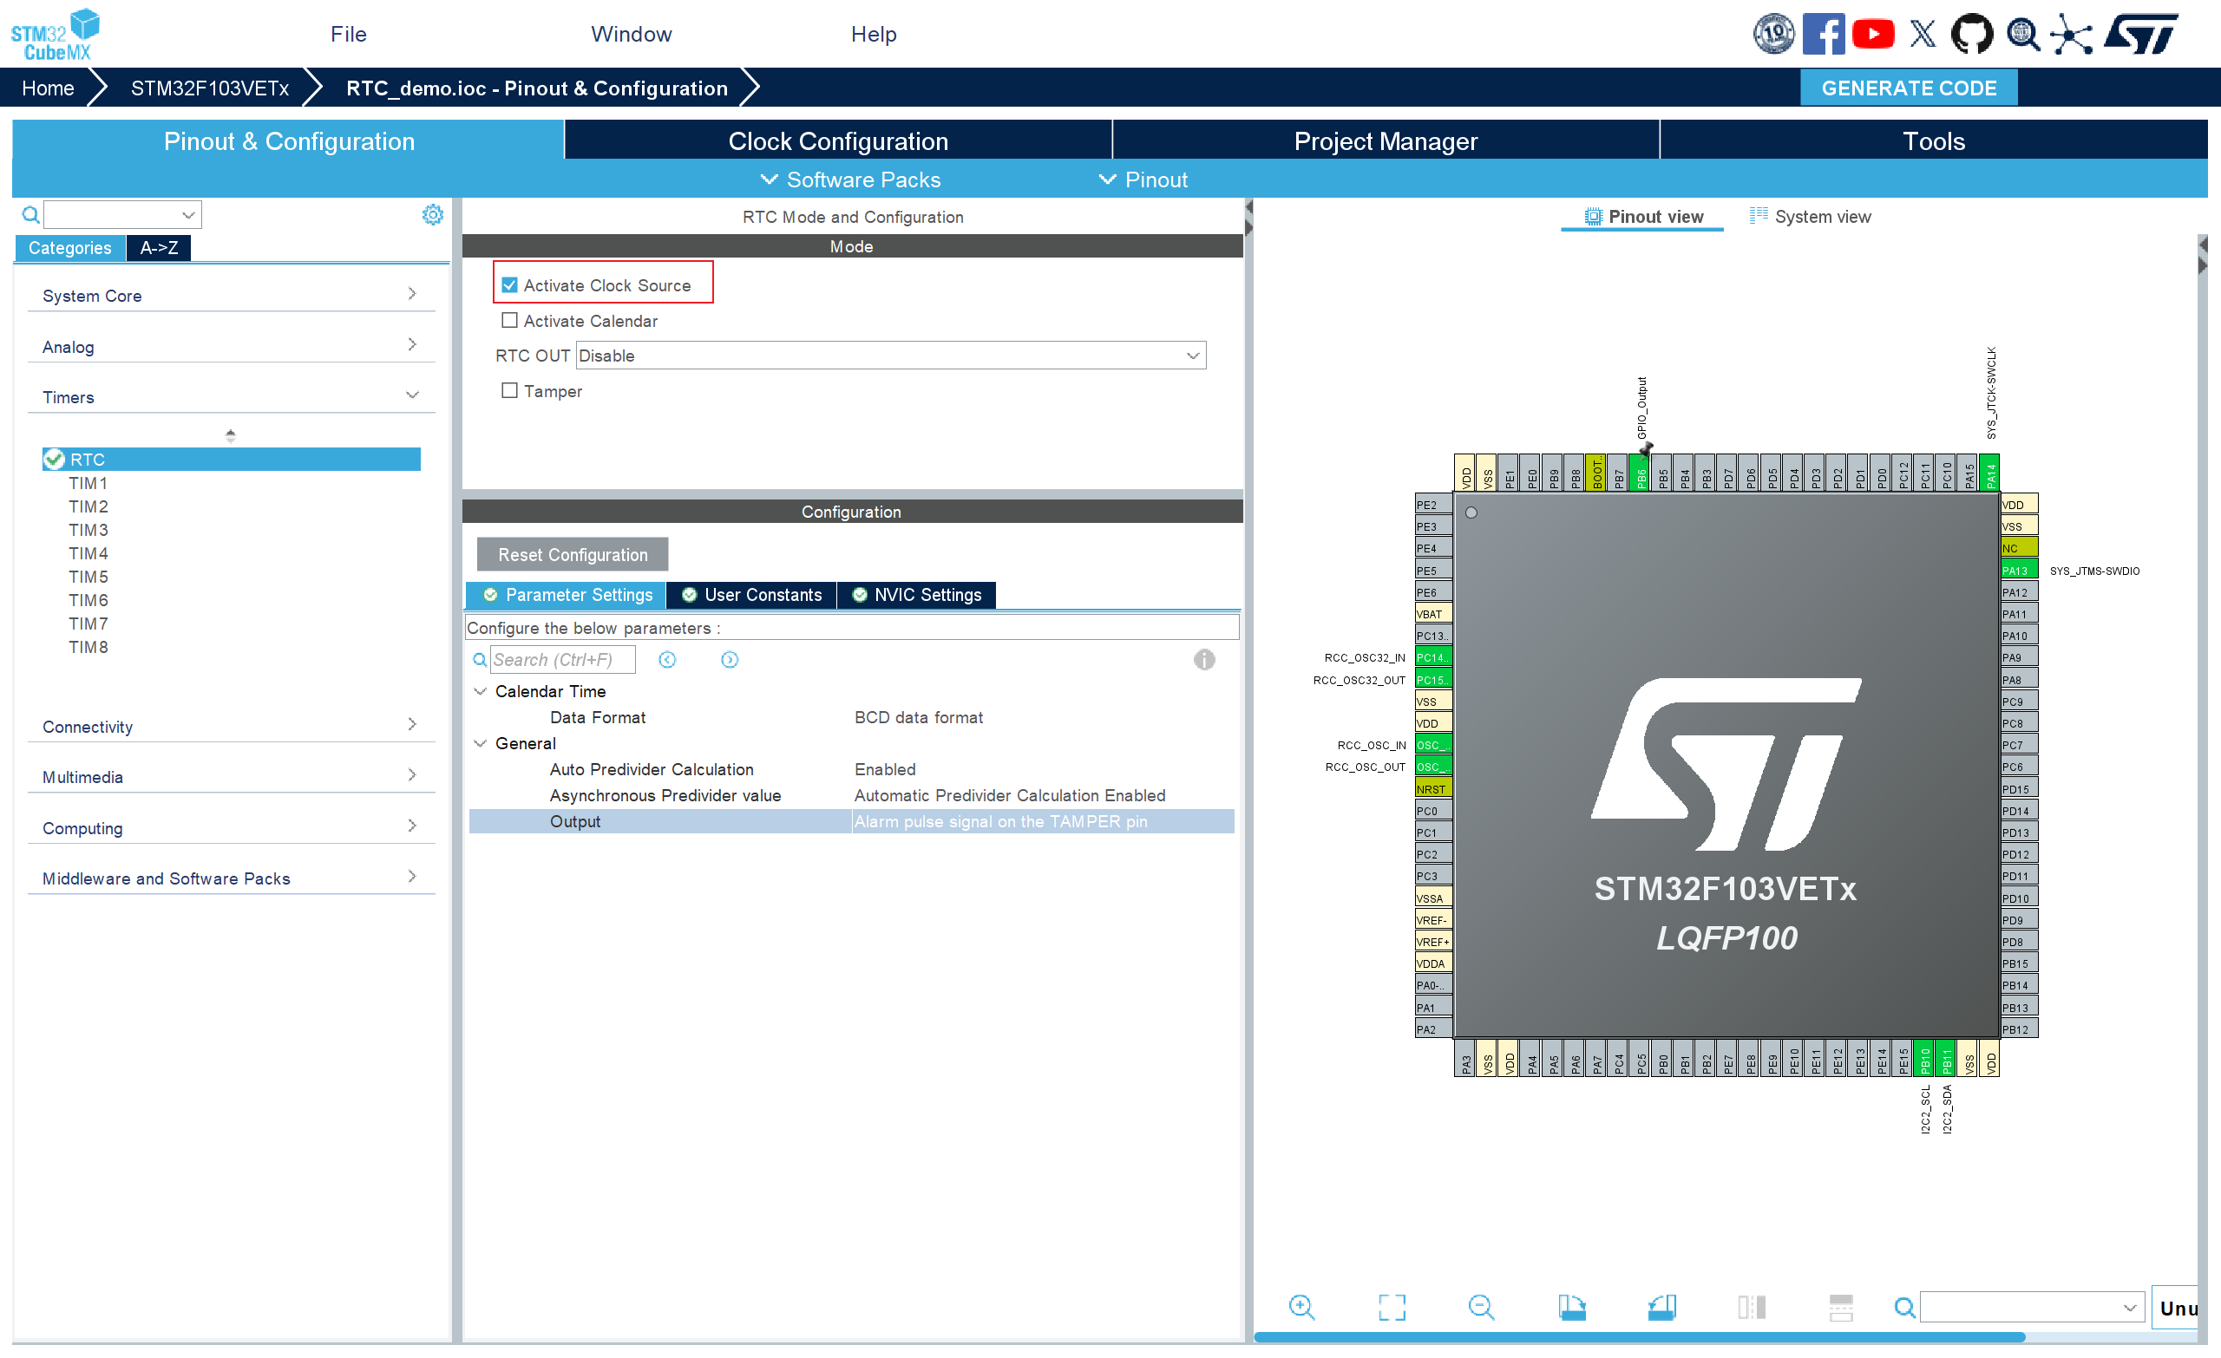The width and height of the screenshot is (2221, 1358).
Task: Click the fit-to-screen icon in pinout toolbar
Action: coord(1391,1307)
